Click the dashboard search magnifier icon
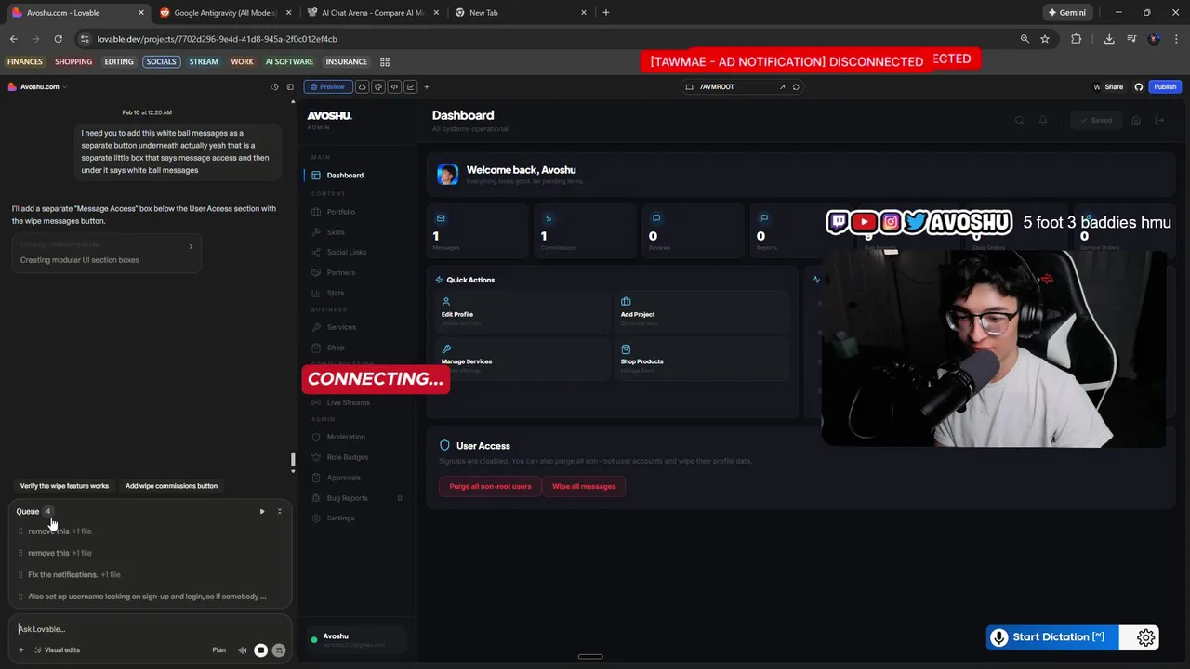 tap(1019, 120)
